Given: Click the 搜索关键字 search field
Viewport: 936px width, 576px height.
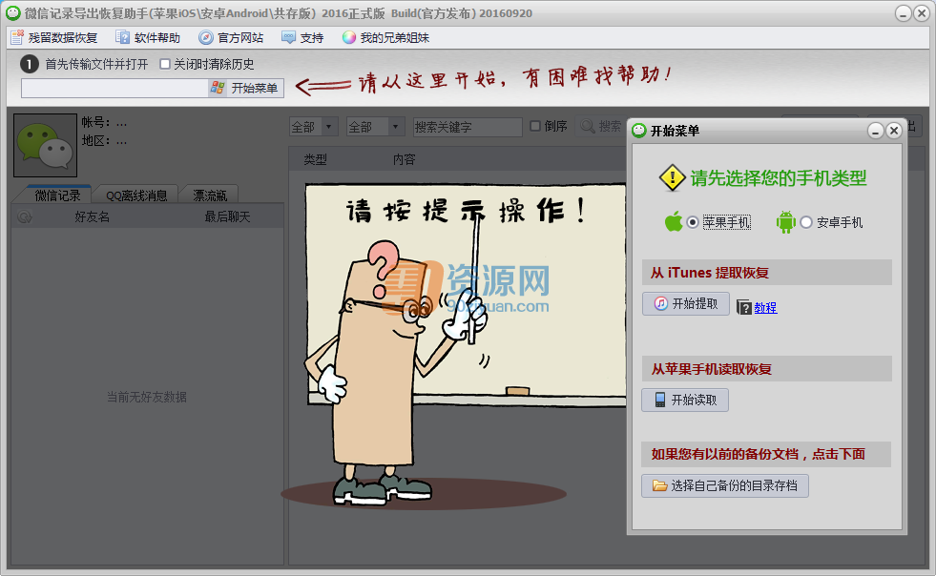Looking at the screenshot, I should [x=468, y=127].
